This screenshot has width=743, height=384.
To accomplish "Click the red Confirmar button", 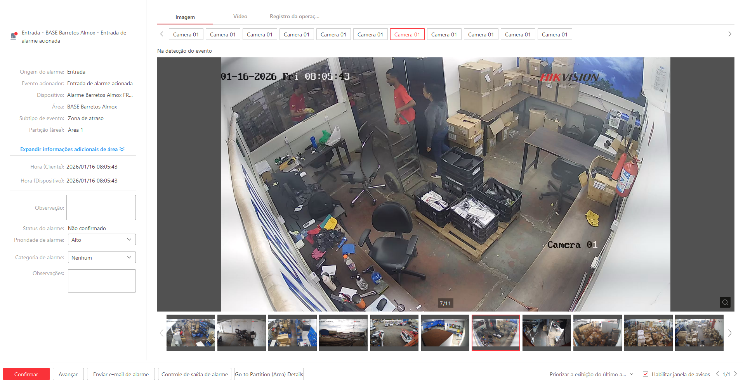I will 26,374.
